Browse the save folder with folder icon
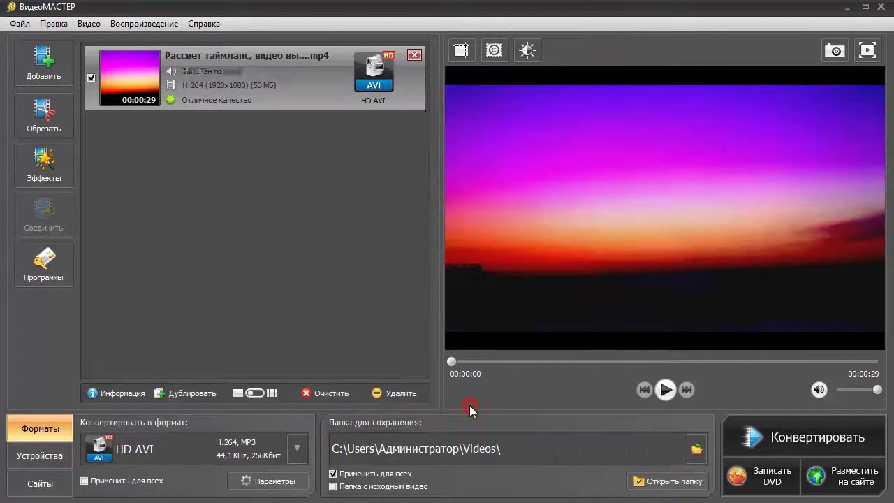 click(696, 449)
